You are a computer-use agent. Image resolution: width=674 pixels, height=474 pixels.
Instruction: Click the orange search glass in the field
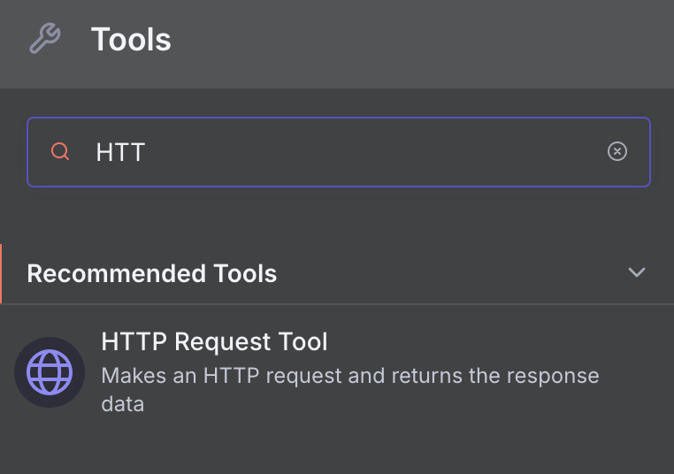click(60, 152)
